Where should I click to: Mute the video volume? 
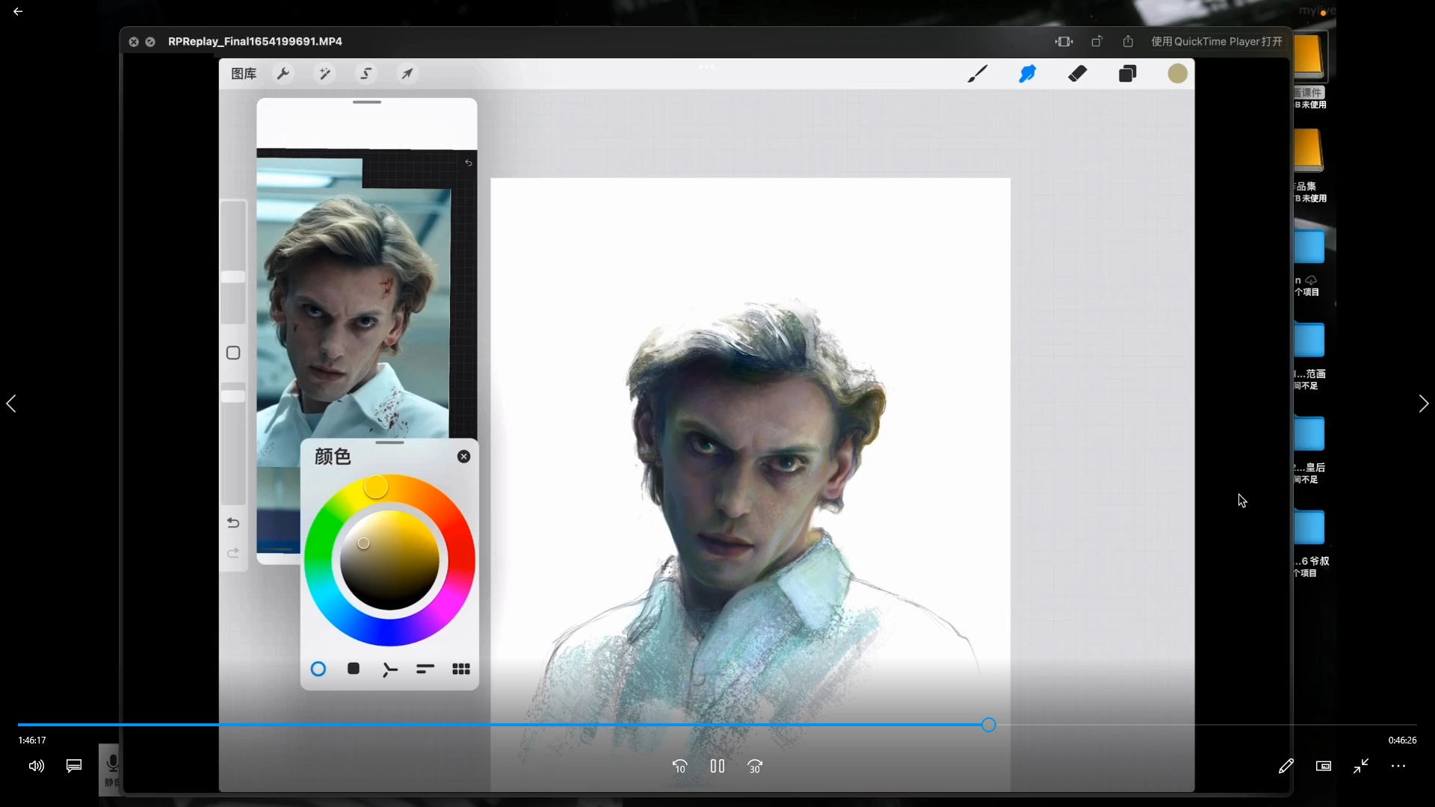pos(36,766)
